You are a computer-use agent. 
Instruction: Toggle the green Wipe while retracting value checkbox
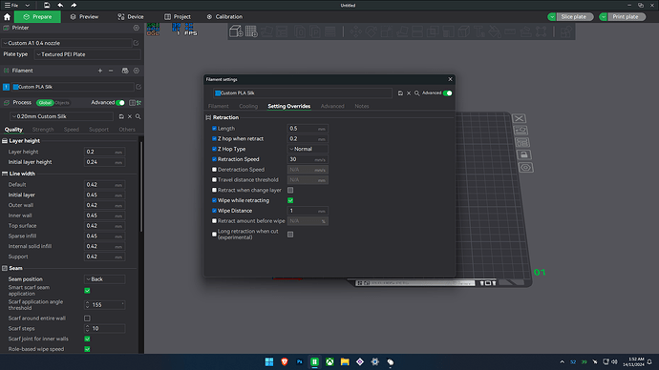pyautogui.click(x=290, y=200)
